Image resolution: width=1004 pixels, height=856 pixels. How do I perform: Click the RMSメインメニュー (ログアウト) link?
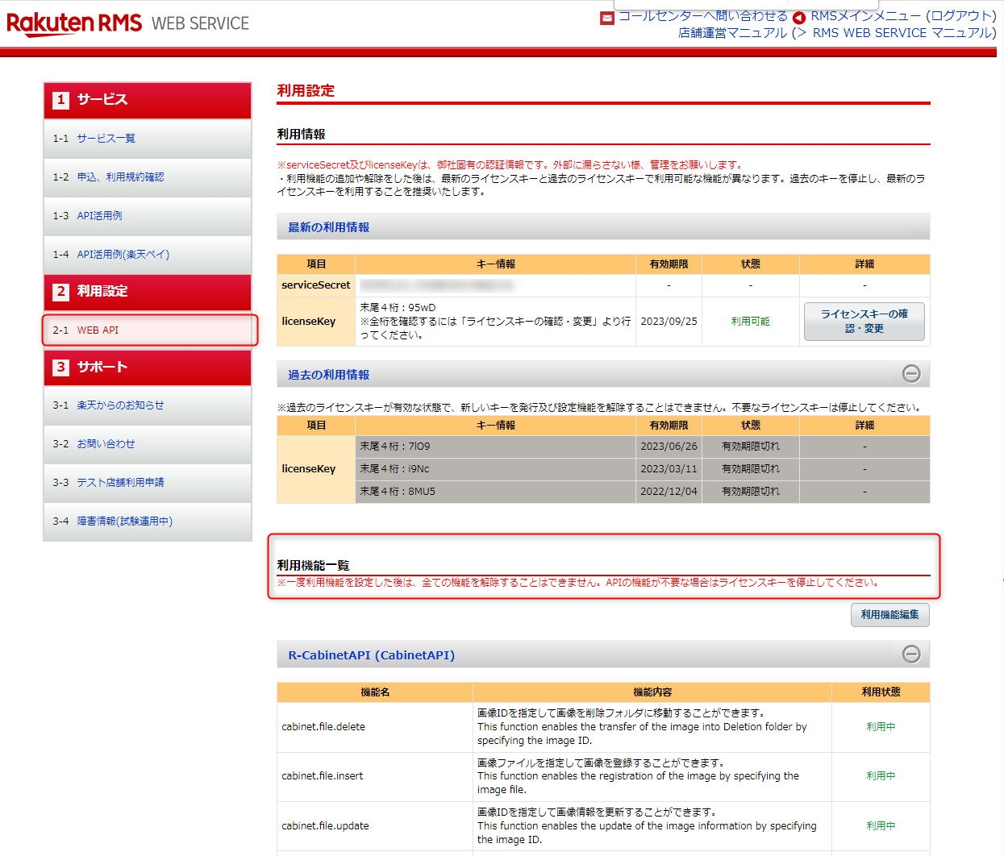[x=904, y=16]
